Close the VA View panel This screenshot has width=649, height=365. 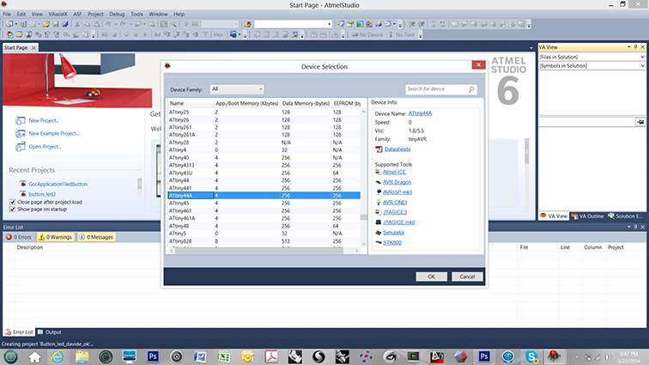643,47
